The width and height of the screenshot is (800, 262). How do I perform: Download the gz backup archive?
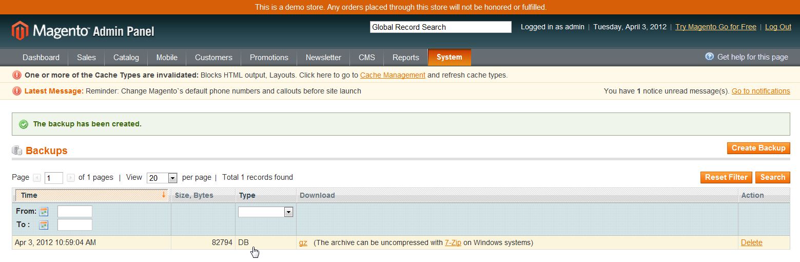tap(303, 242)
